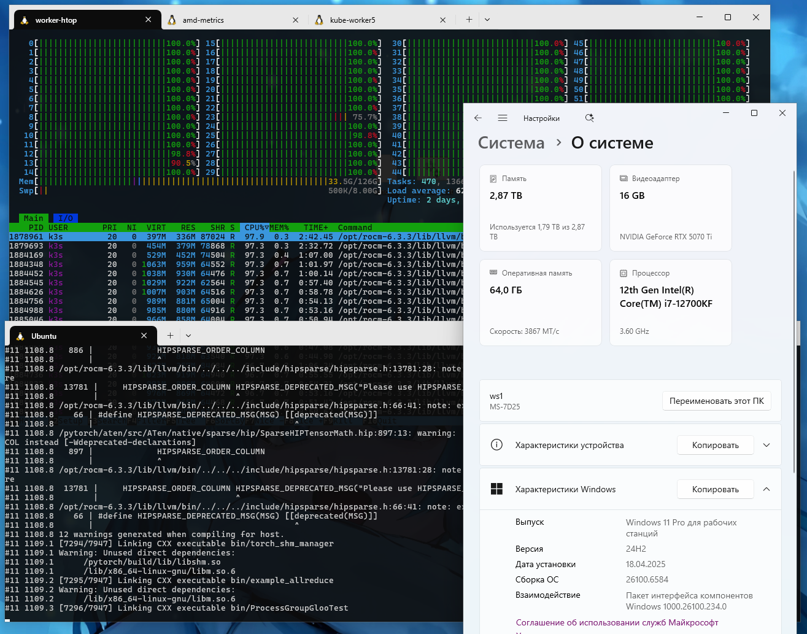Viewport: 807px width, 634px height.
Task: Expand the Характеристики устройства section
Action: 766,445
